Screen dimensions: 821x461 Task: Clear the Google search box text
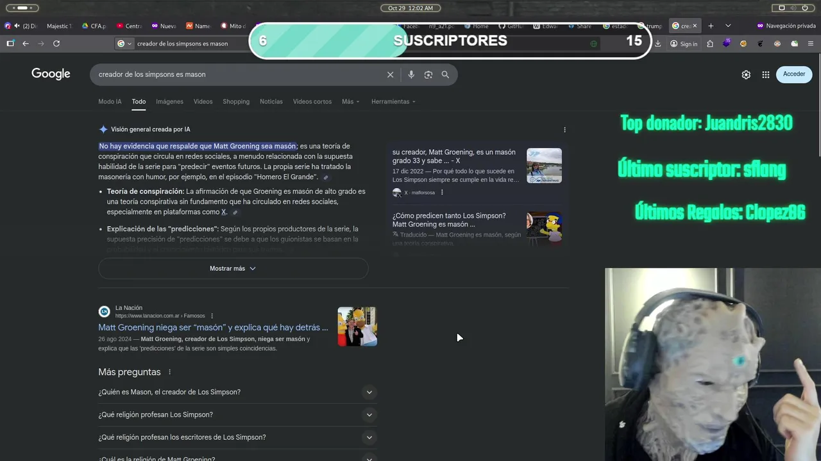[x=390, y=74]
